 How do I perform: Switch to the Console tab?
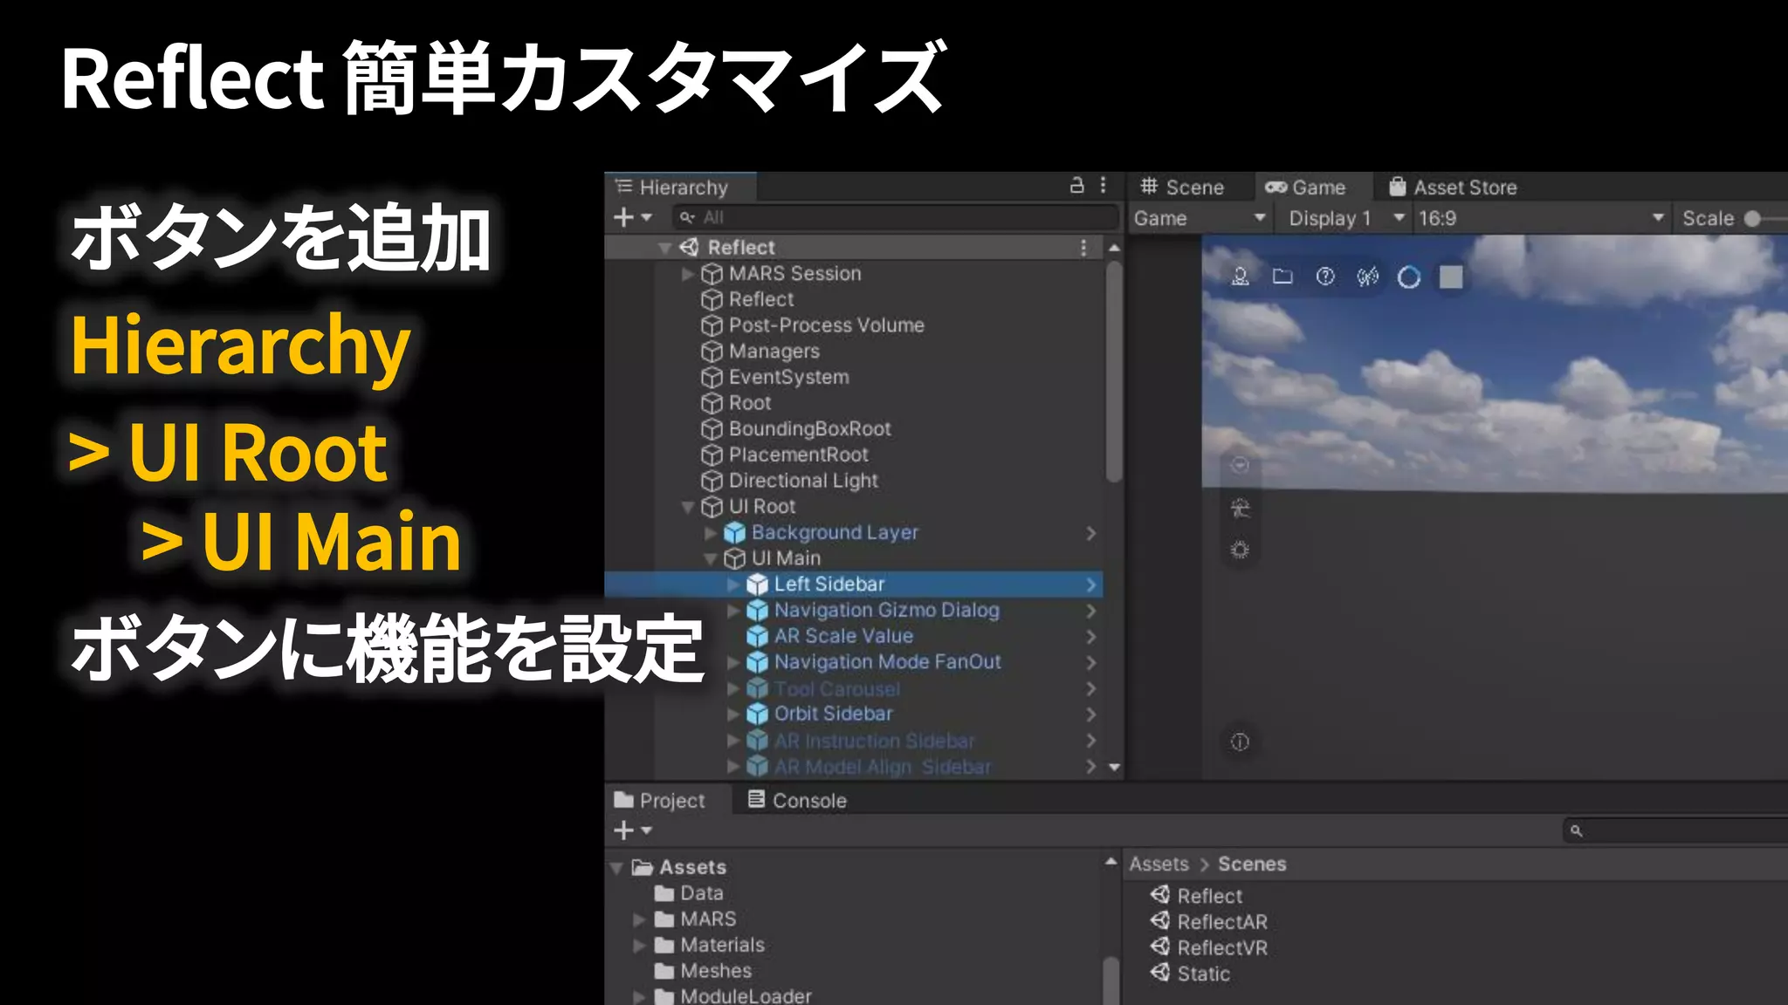pos(797,800)
